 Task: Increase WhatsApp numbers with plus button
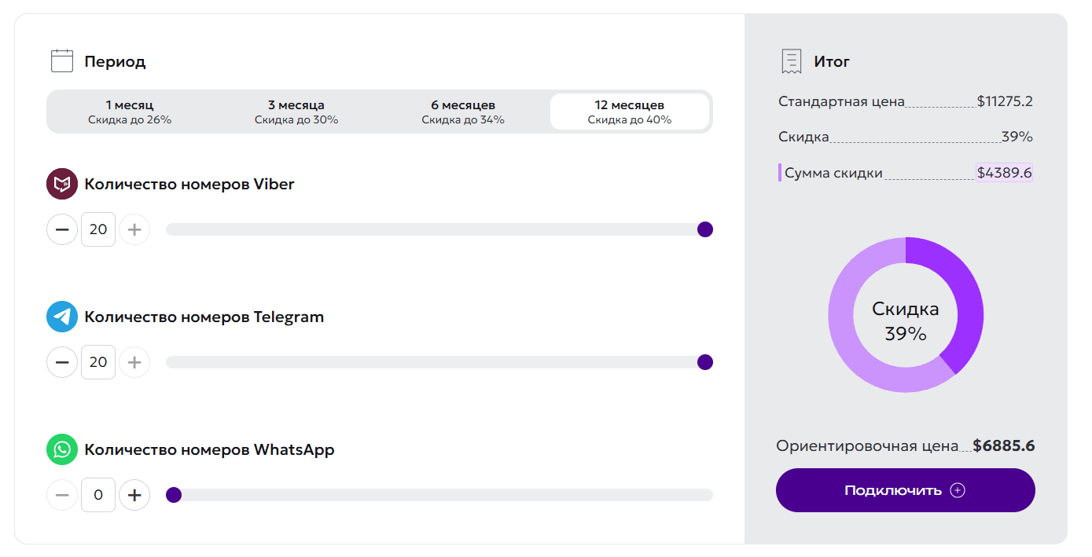134,495
